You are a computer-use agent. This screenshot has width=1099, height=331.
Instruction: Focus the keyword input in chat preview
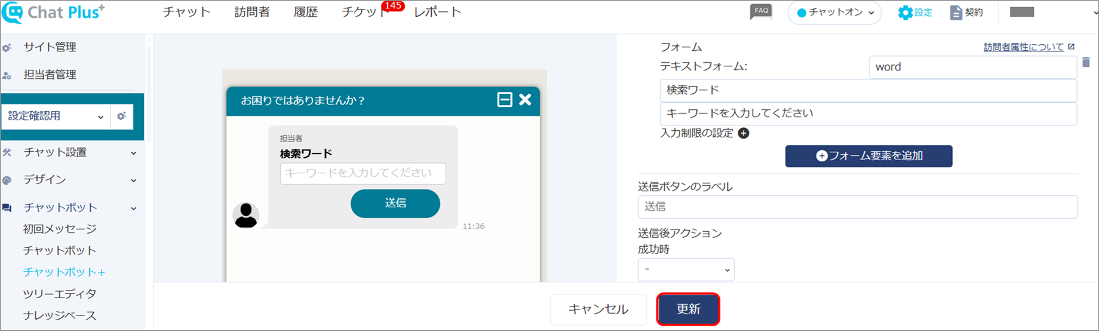tap(363, 173)
